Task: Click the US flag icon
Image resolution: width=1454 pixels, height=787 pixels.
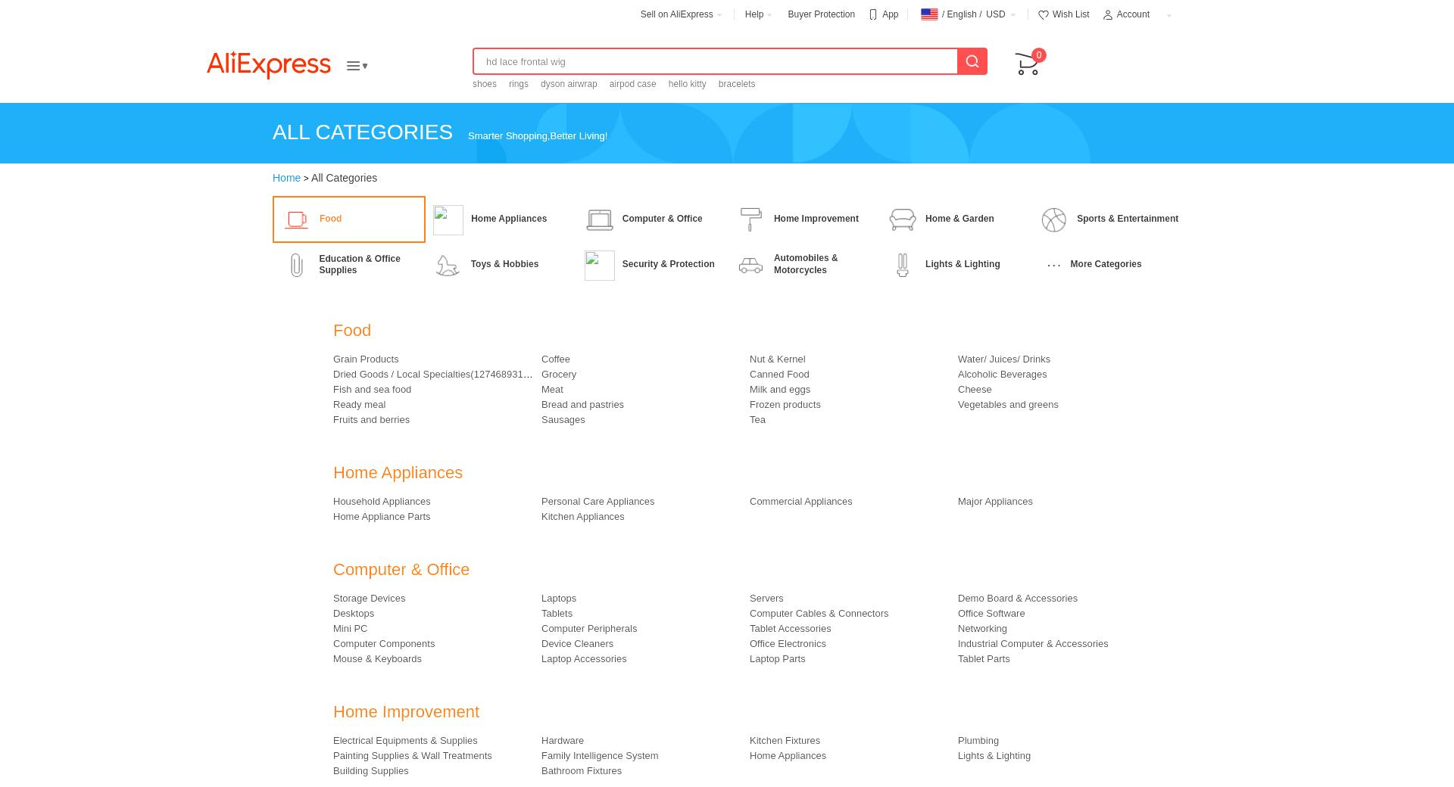Action: pyautogui.click(x=929, y=14)
